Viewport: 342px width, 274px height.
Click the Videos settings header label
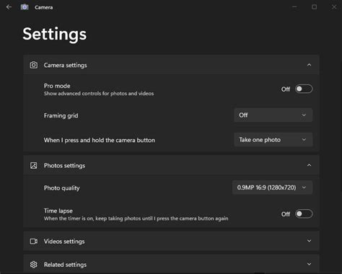click(64, 242)
